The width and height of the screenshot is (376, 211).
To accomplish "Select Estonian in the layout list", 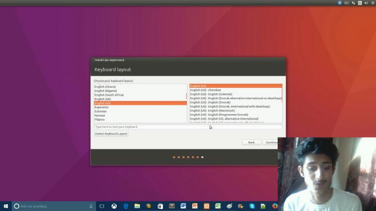I will point(140,111).
